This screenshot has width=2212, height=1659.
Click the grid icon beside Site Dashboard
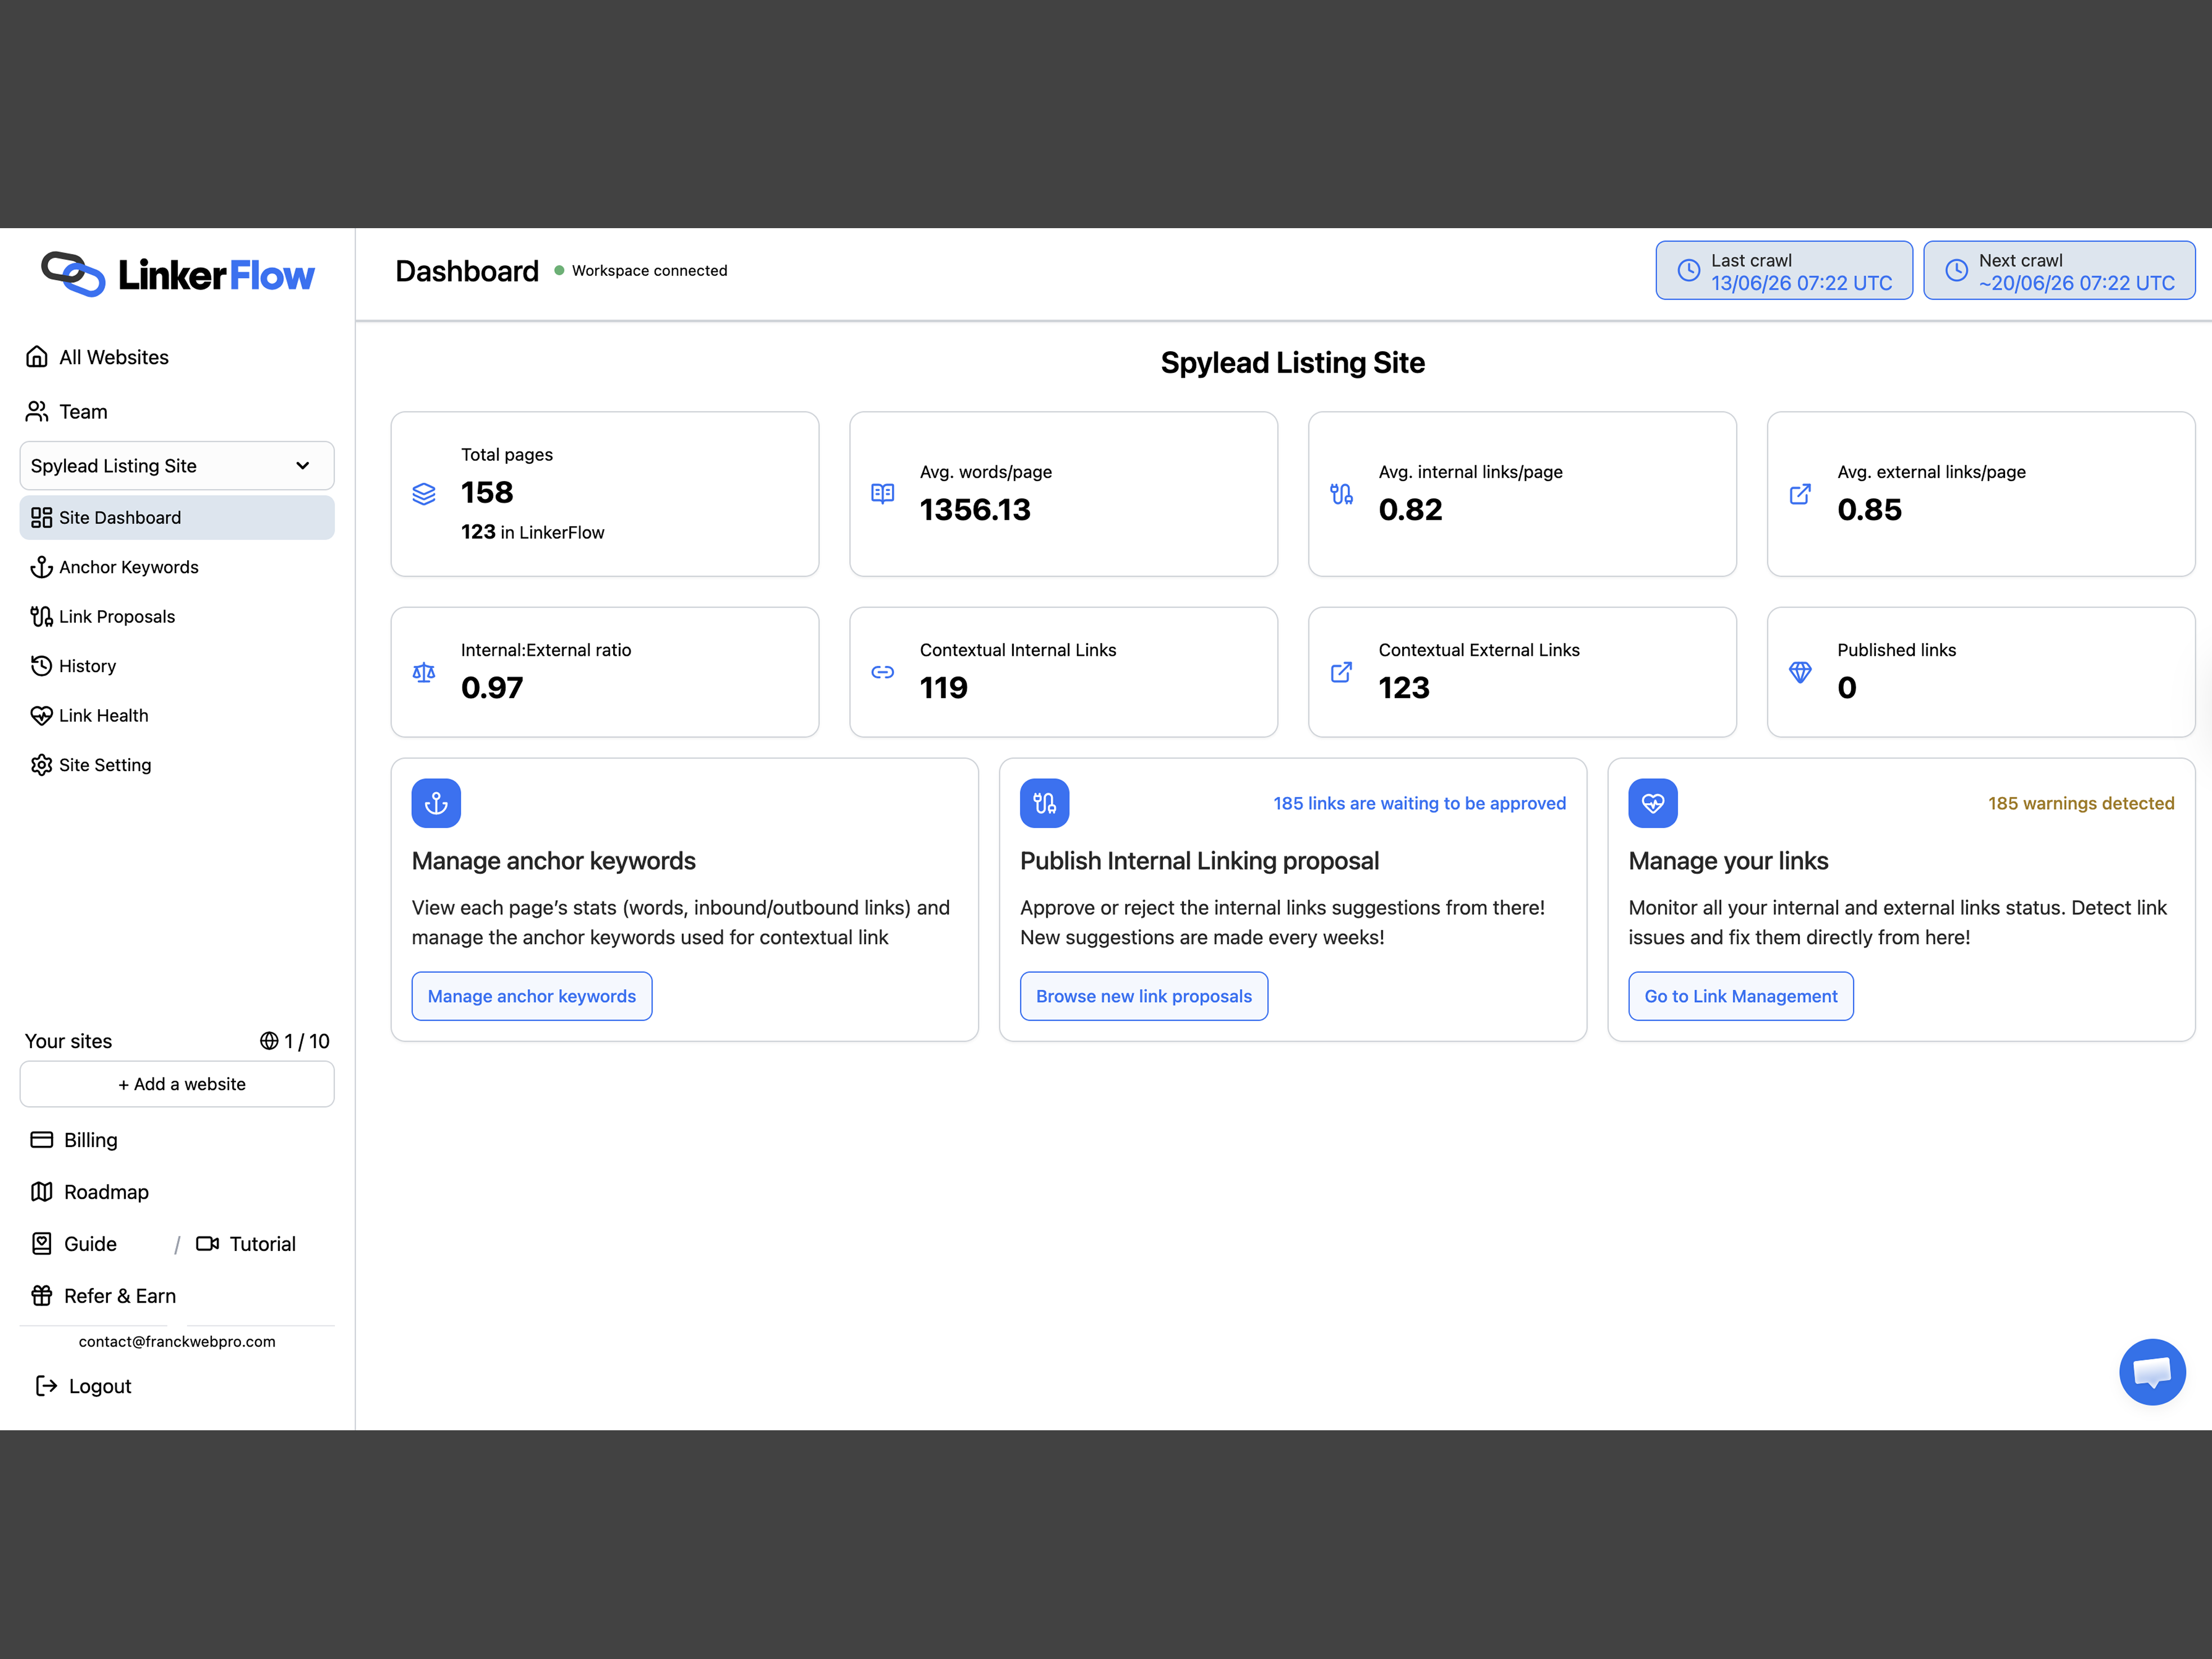point(41,517)
